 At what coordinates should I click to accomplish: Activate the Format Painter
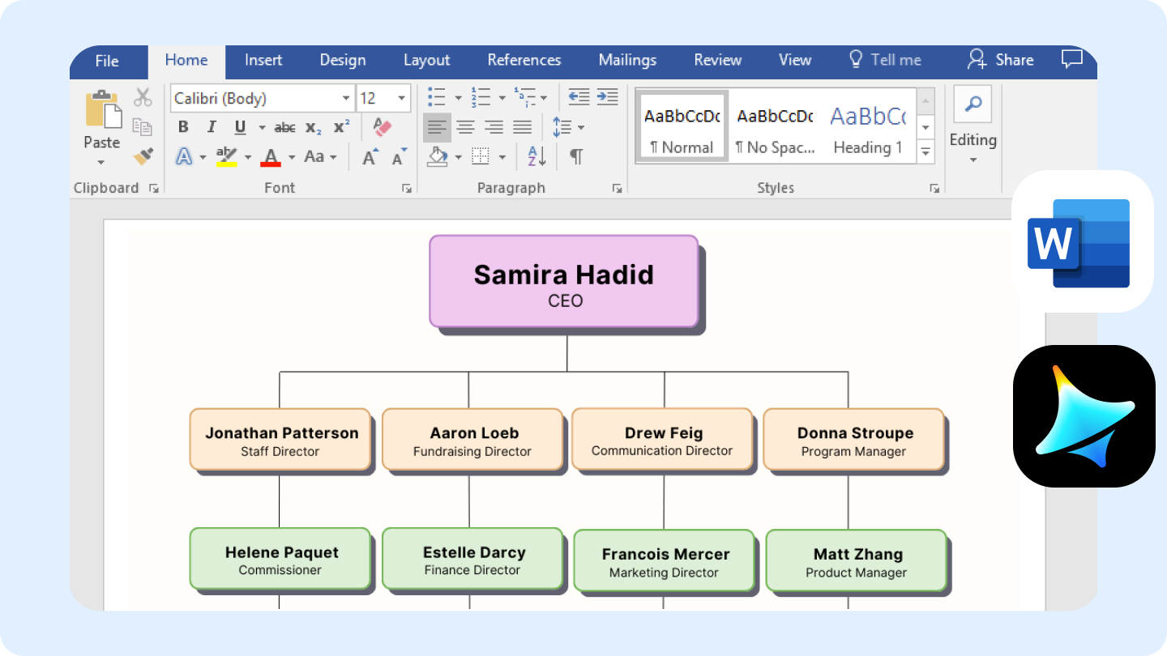pyautogui.click(x=143, y=155)
